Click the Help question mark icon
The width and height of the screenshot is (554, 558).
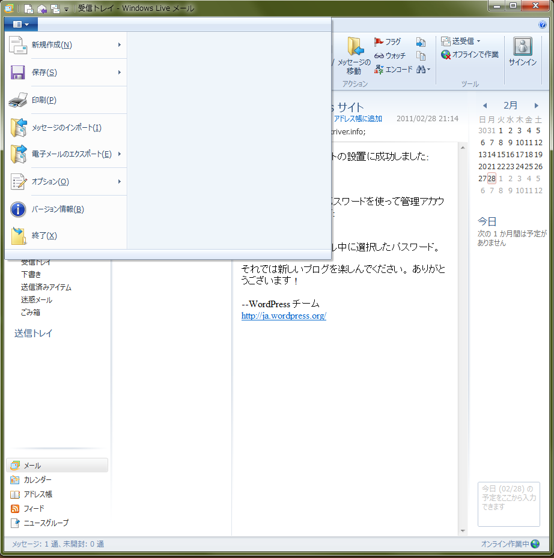(543, 25)
